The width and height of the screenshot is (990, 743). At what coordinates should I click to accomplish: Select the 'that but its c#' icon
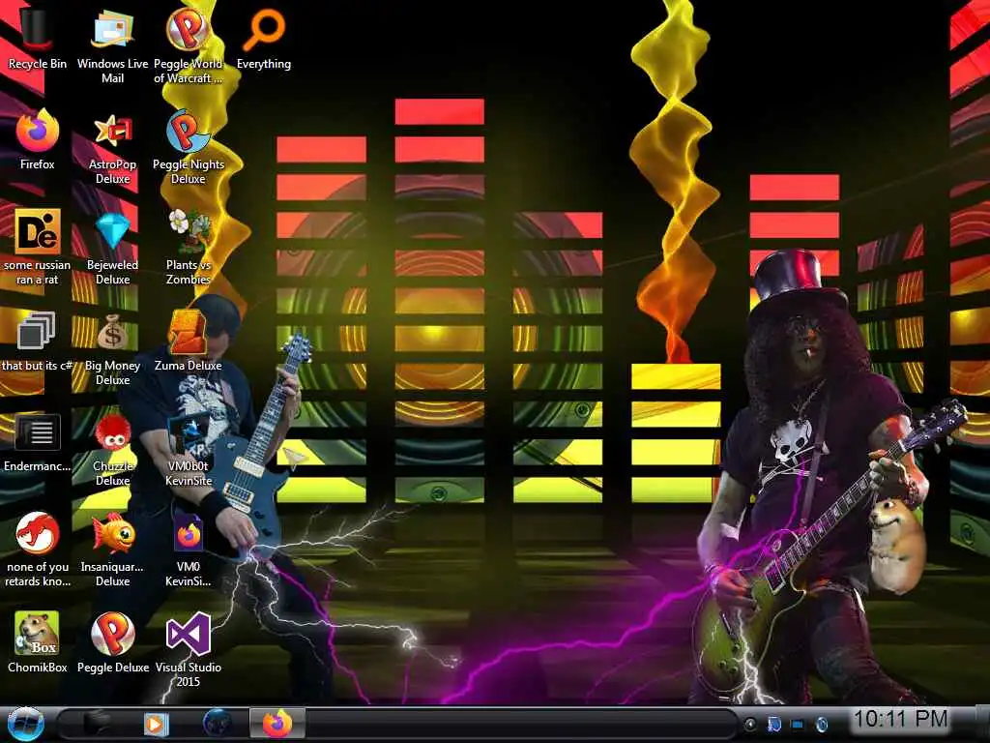coord(38,342)
